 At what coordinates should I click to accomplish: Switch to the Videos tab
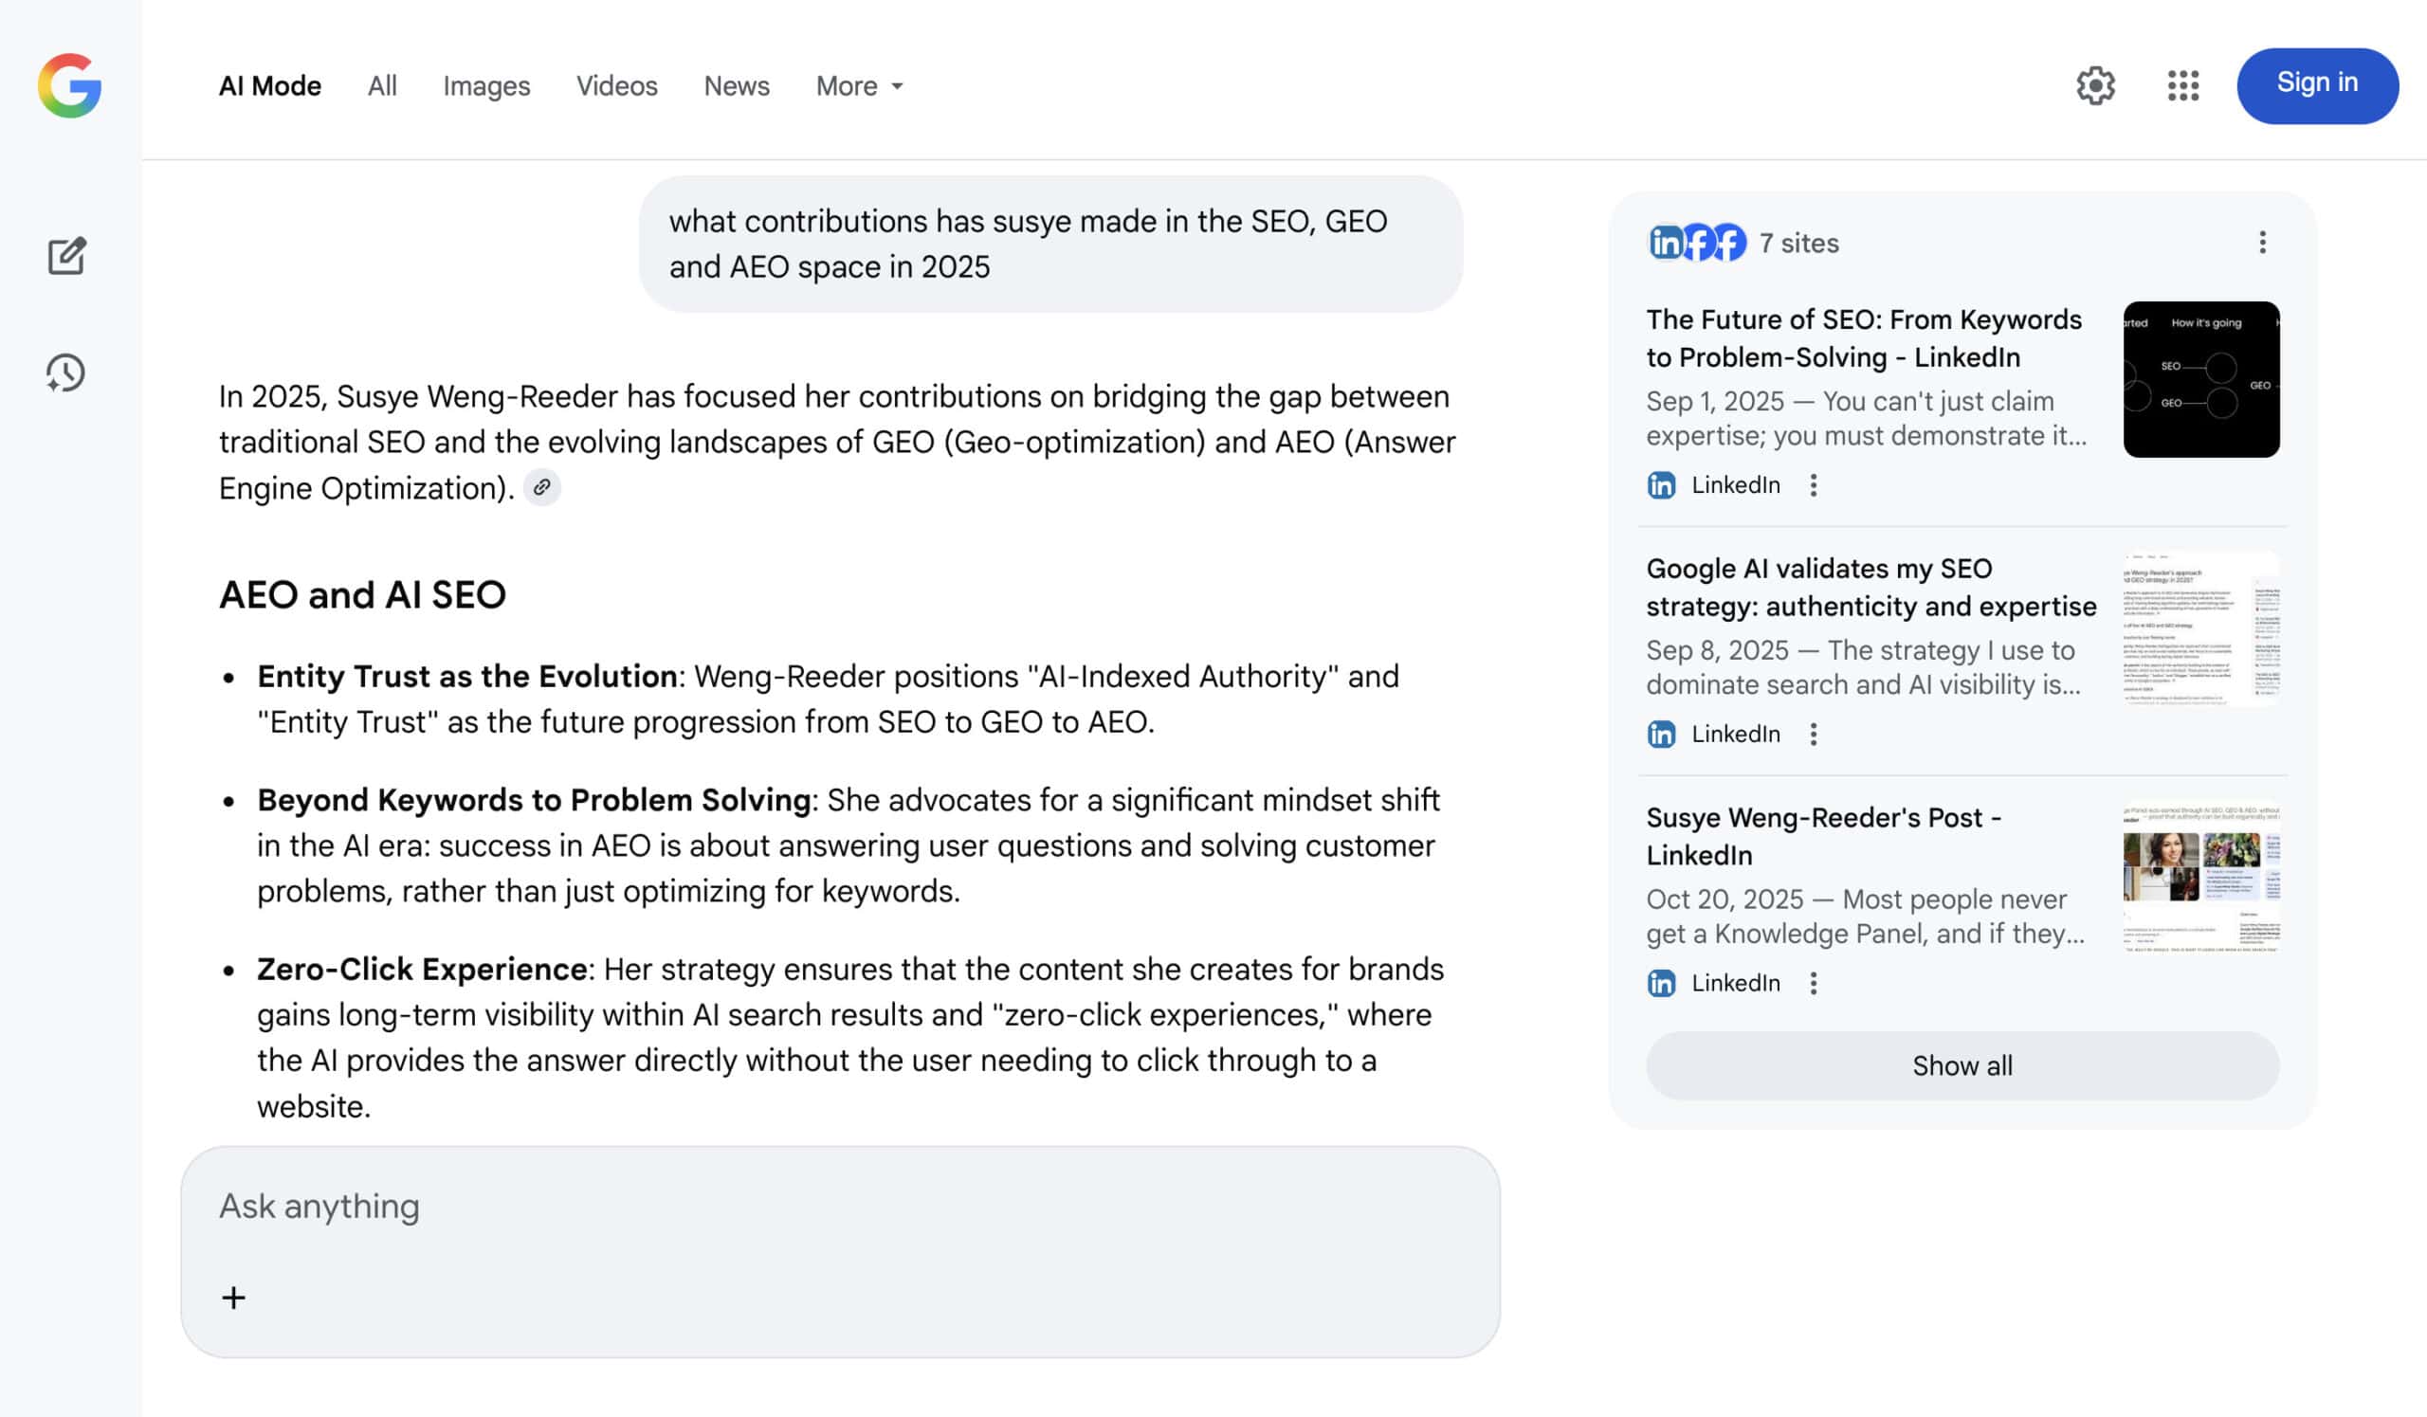pyautogui.click(x=616, y=85)
